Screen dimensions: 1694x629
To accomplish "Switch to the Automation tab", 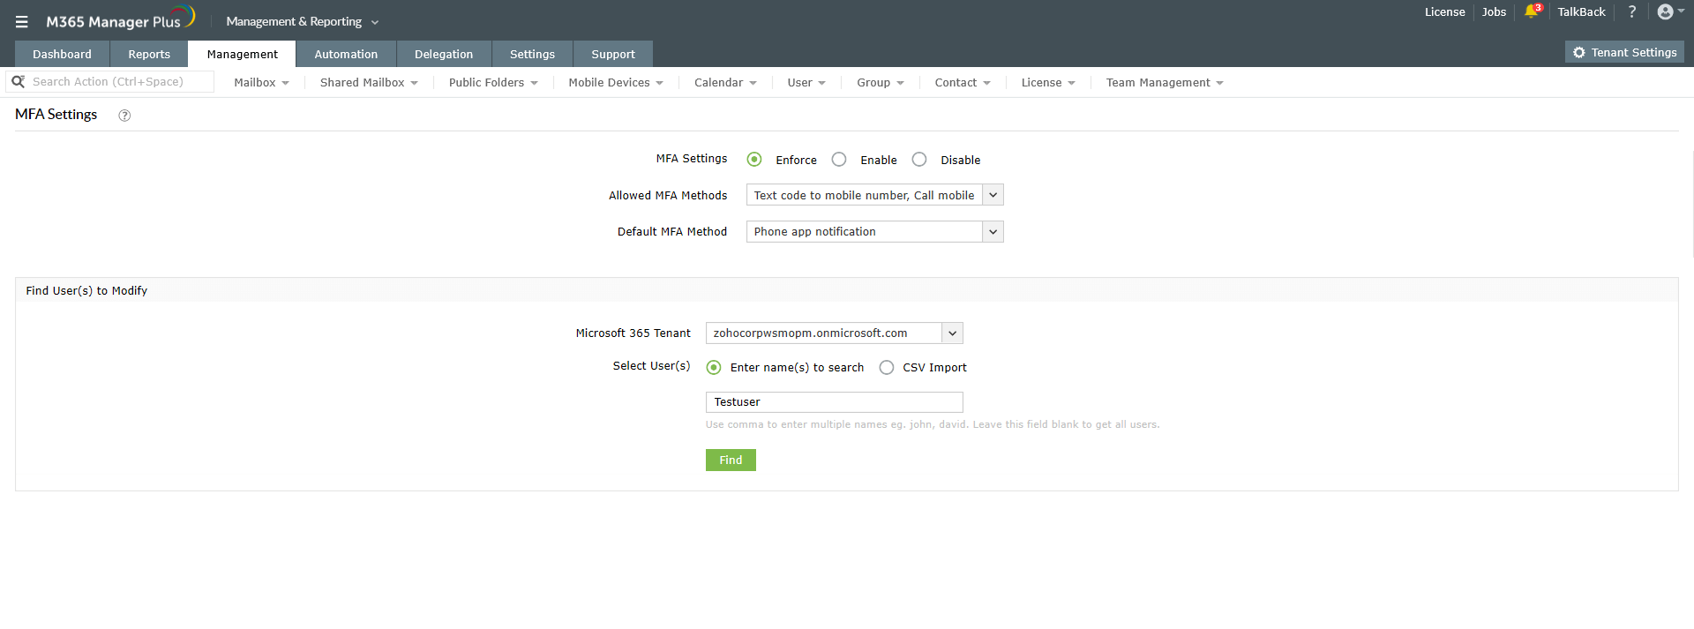I will click(346, 54).
